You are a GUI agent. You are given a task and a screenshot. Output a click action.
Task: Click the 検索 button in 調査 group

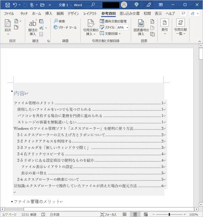point(59,21)
